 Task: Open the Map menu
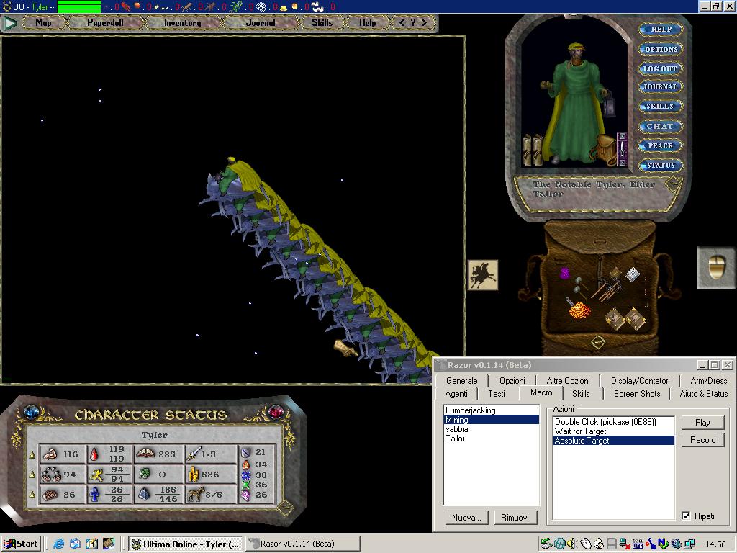(x=44, y=22)
